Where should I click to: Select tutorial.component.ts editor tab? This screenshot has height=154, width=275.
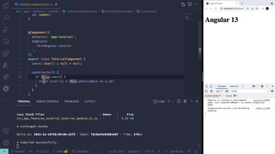tap(34, 4)
